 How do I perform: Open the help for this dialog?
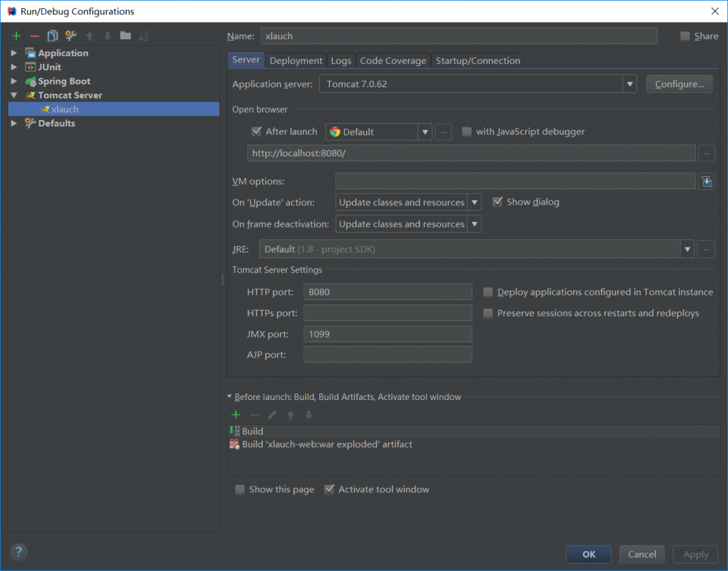pos(18,552)
